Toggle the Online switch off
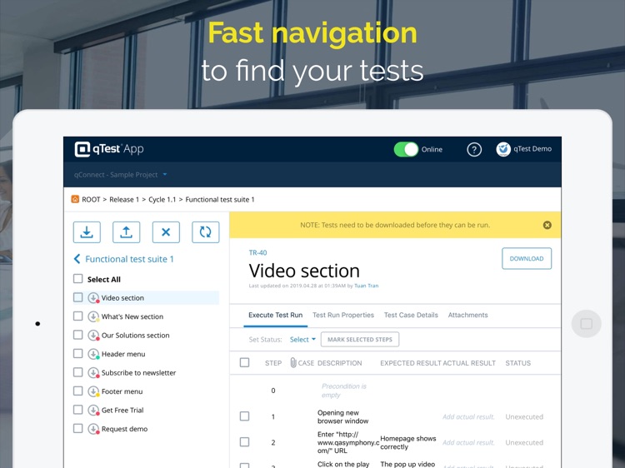625x468 pixels. click(x=406, y=149)
